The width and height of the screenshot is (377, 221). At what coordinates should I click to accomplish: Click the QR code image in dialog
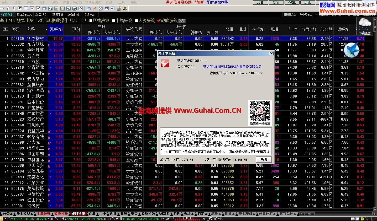pos(260,111)
